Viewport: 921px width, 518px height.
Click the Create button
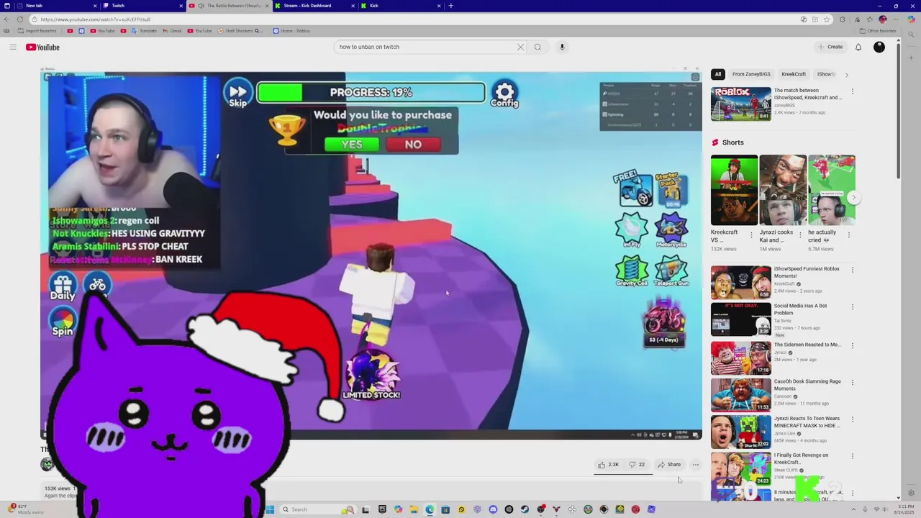(x=830, y=47)
